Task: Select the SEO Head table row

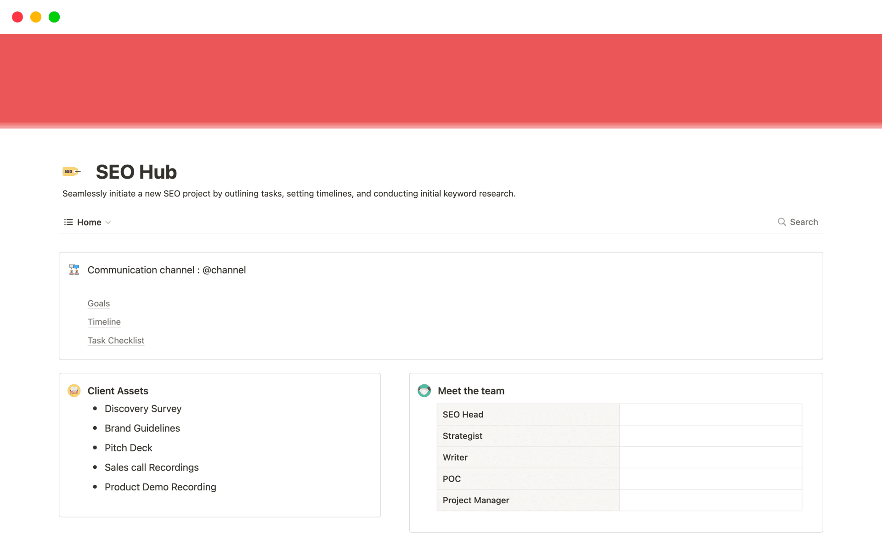Action: (x=463, y=414)
